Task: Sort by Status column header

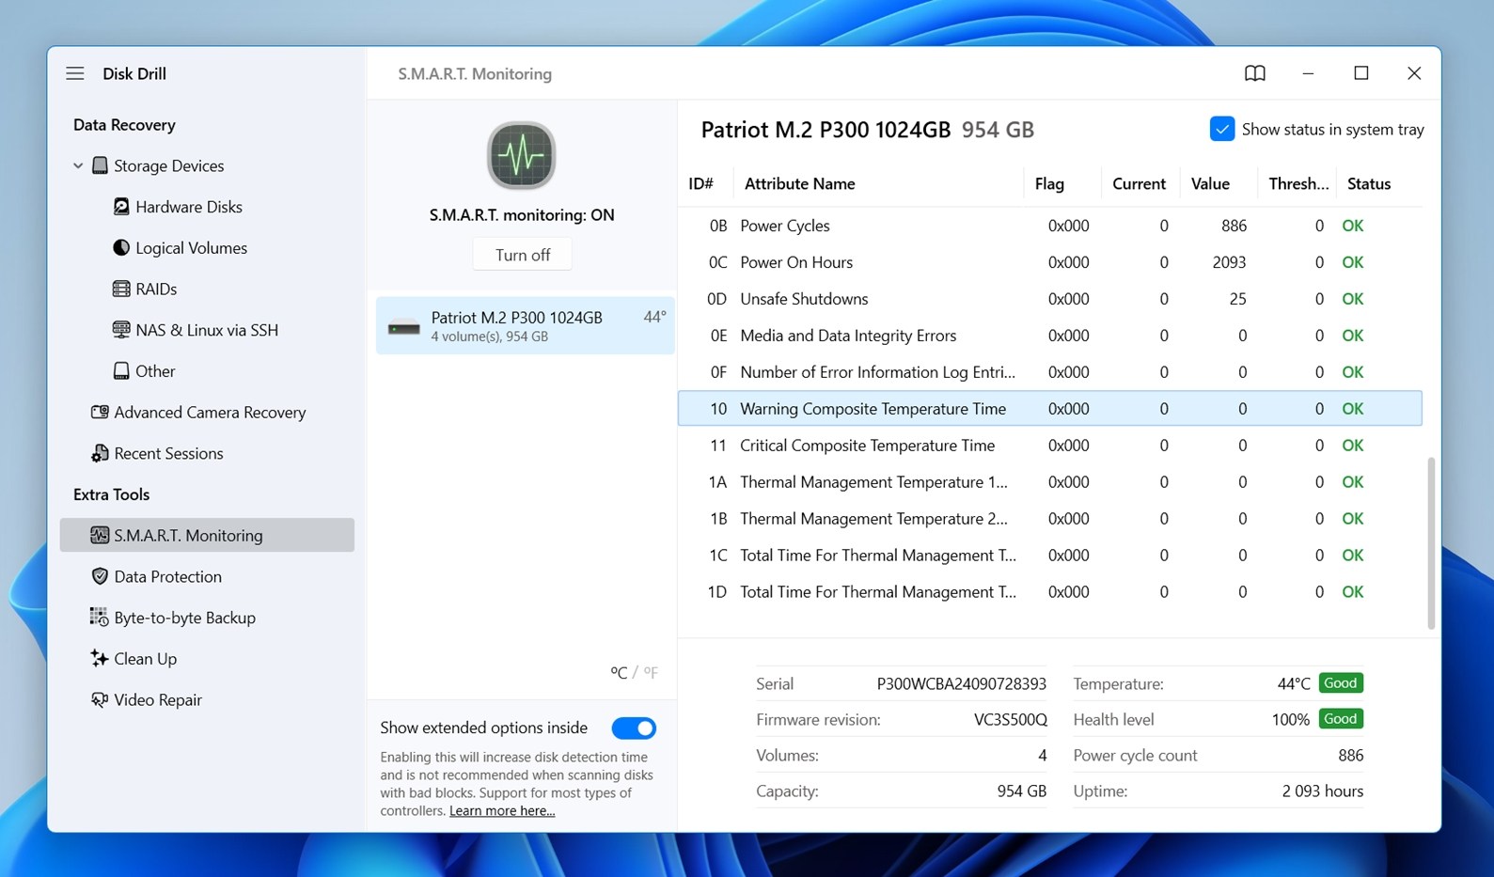Action: click(x=1369, y=183)
